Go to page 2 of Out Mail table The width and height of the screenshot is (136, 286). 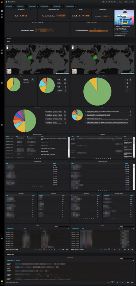click(47, 249)
